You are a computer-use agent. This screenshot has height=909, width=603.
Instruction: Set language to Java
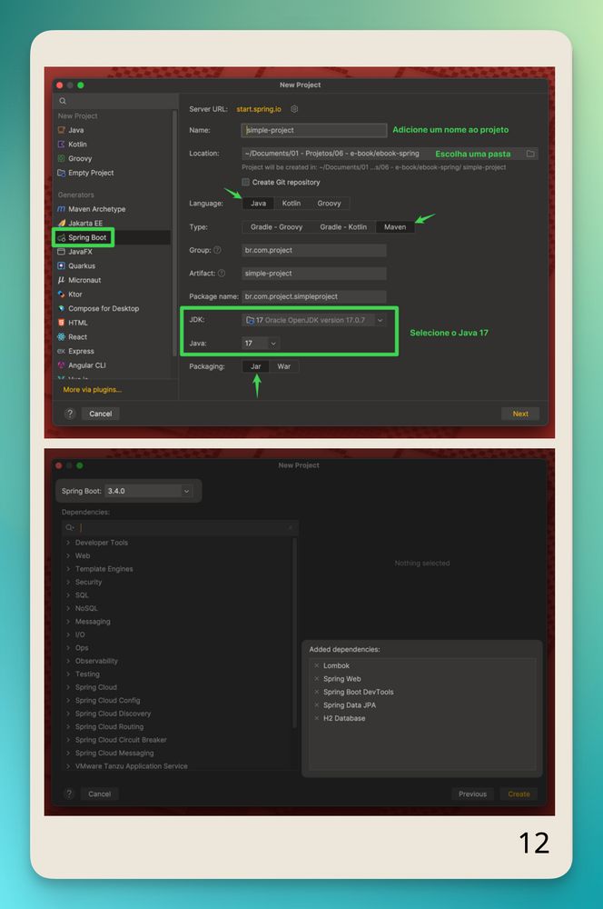click(258, 204)
